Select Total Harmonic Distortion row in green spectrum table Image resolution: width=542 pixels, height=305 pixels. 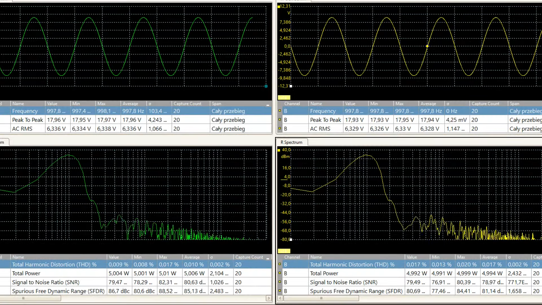tap(136, 264)
